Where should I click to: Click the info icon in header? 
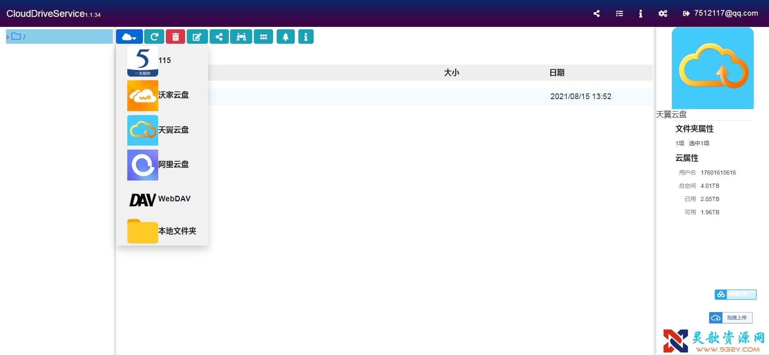pyautogui.click(x=640, y=14)
